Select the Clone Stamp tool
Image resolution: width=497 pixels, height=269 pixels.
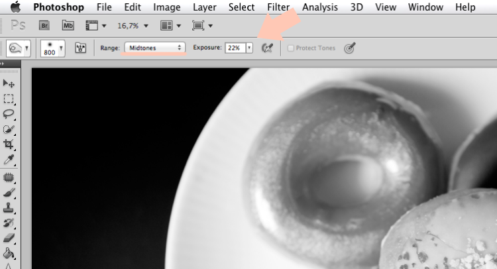[9, 207]
